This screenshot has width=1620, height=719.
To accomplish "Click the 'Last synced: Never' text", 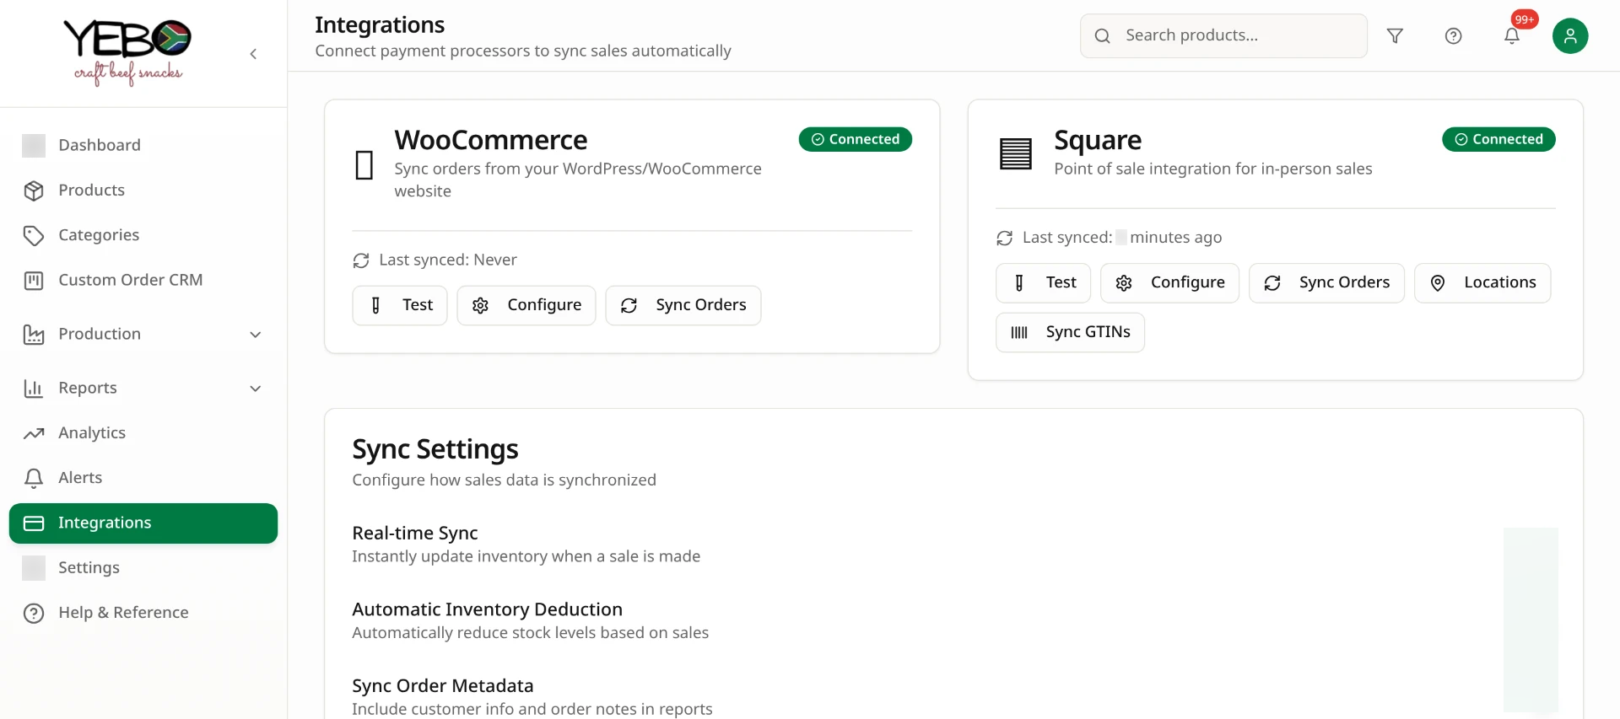I will click(x=448, y=260).
